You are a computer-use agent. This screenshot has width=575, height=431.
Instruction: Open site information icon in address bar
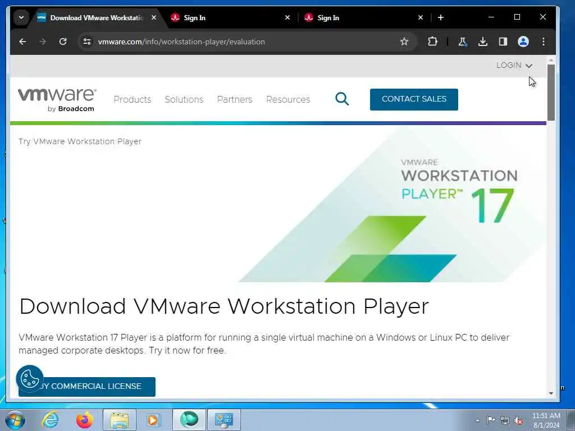pos(87,42)
